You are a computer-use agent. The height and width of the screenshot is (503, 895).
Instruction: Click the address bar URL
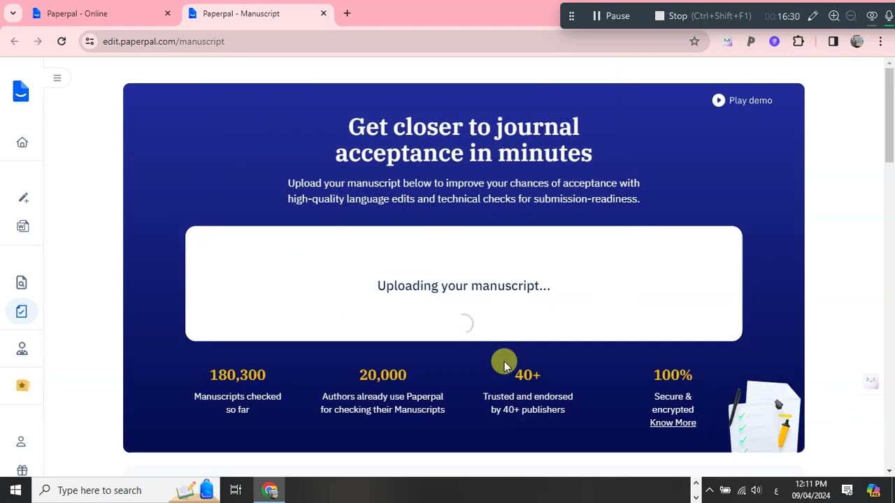[164, 41]
